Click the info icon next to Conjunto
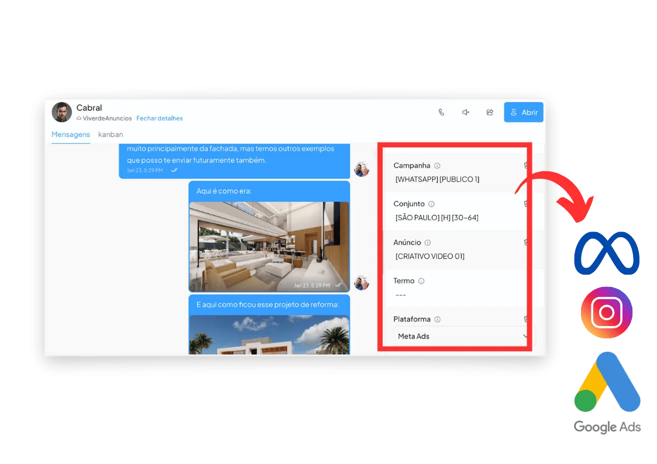The image size is (657, 464). click(x=431, y=204)
